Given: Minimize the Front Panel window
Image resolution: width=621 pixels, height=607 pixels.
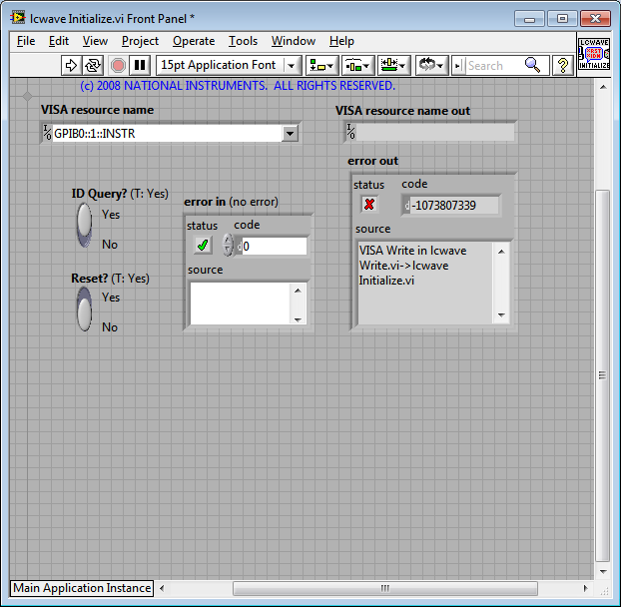Looking at the screenshot, I should tap(529, 19).
